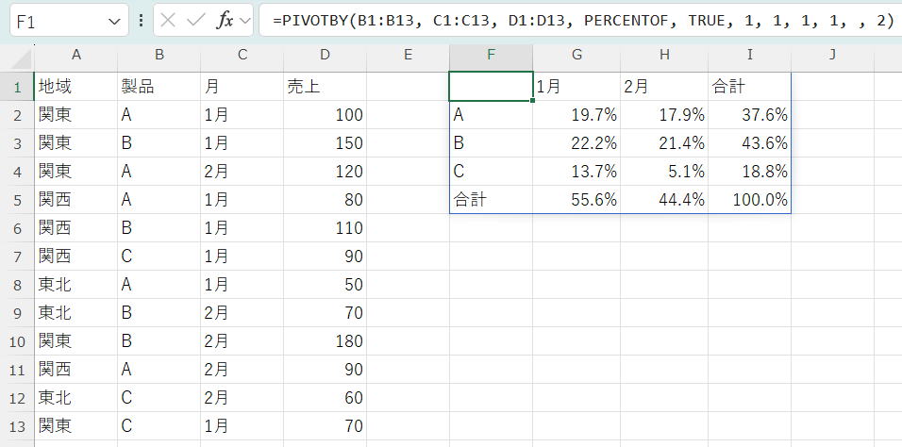Click pivot row label 合計 in F5
The width and height of the screenshot is (902, 447).
click(x=491, y=200)
